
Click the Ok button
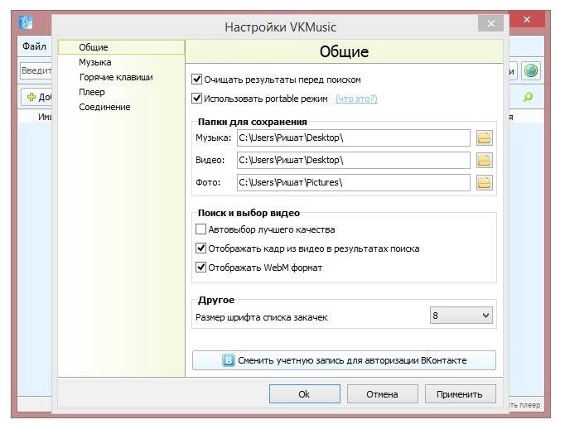click(305, 394)
